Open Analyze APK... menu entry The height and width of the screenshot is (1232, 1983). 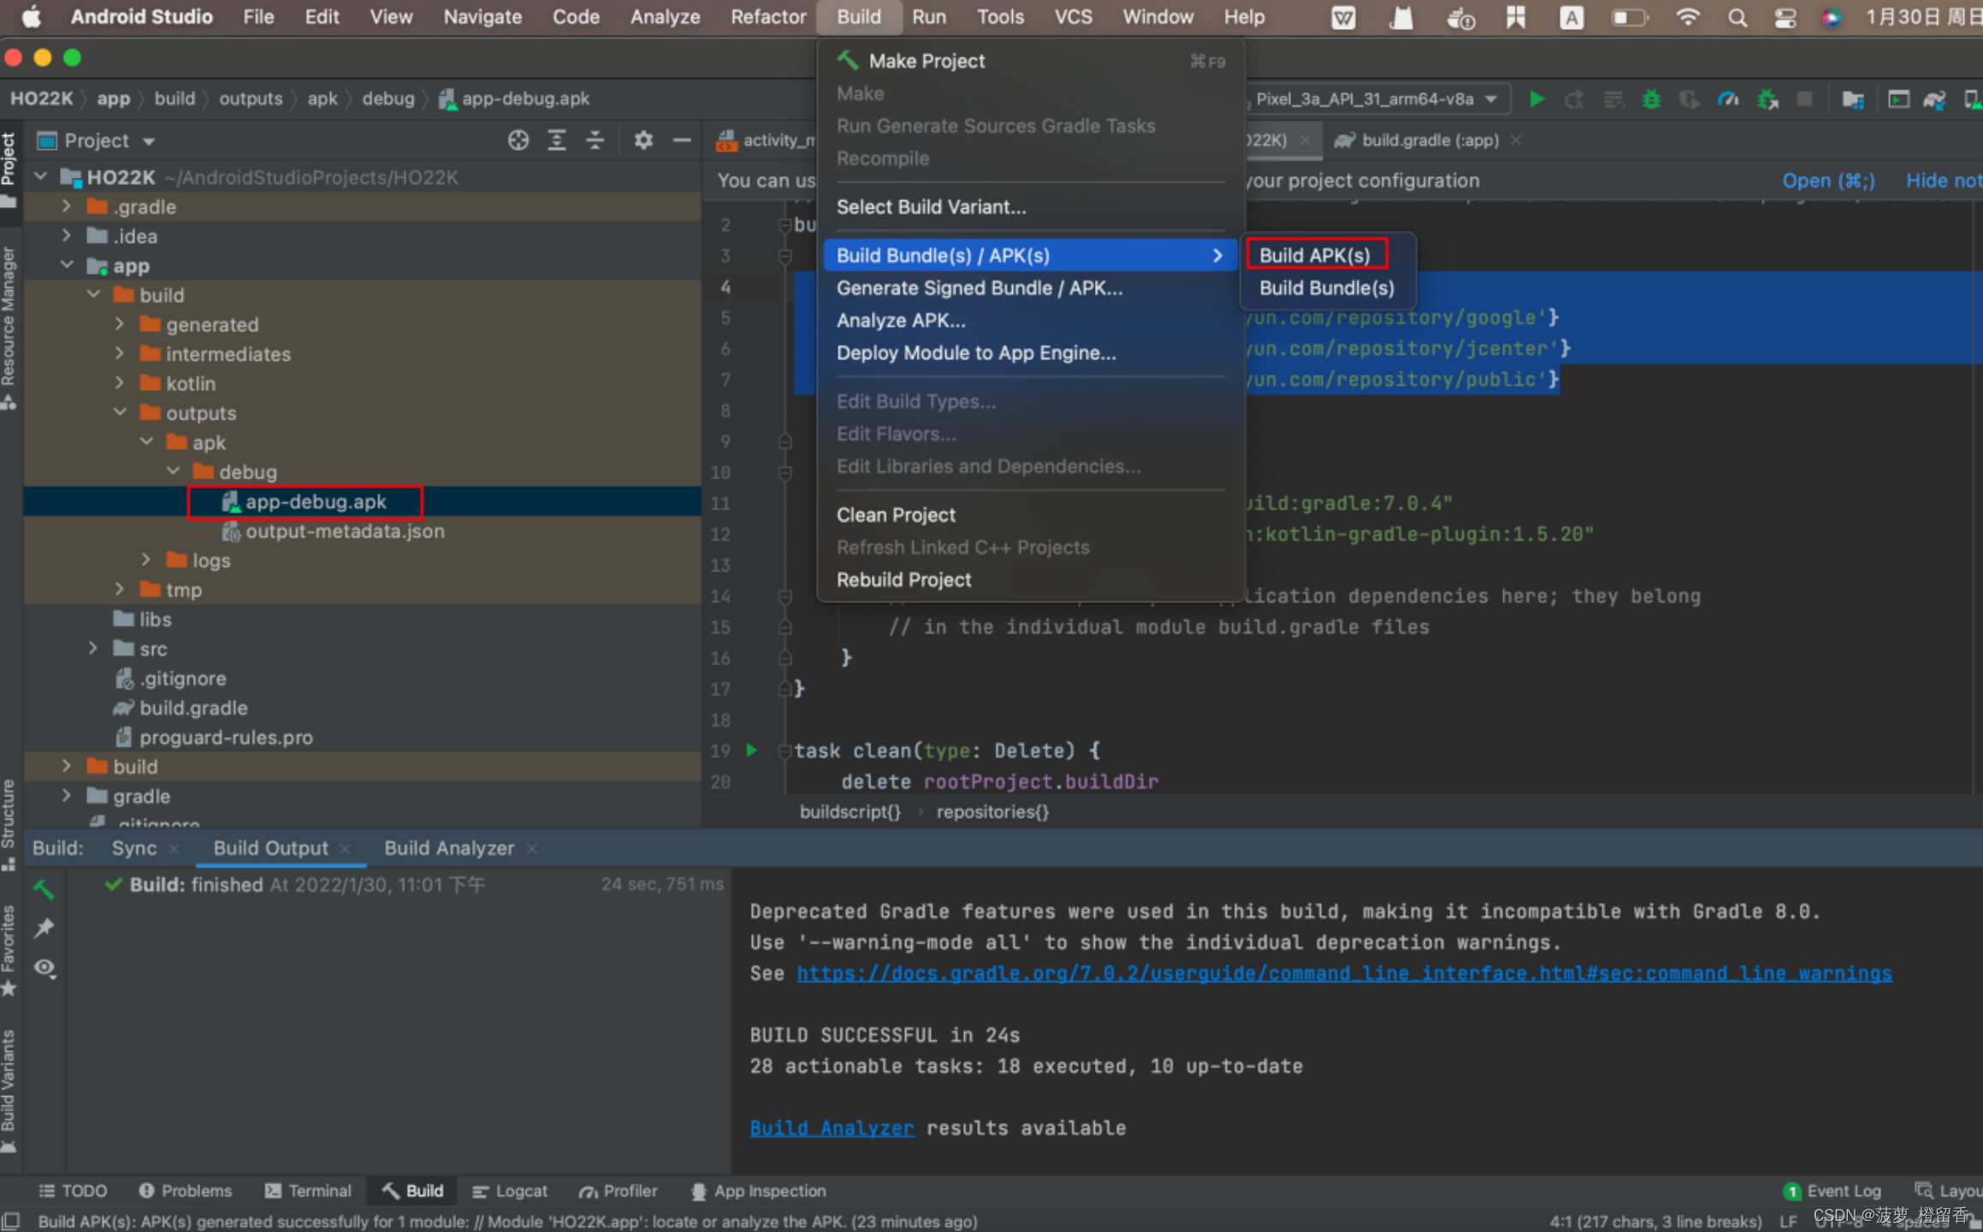tap(1030, 320)
